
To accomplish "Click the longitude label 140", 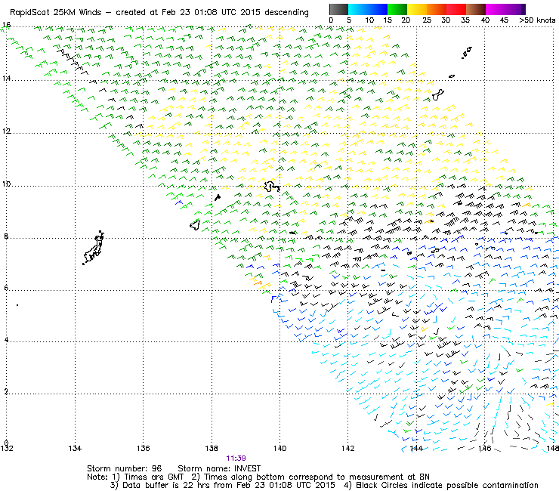I will click(279, 448).
